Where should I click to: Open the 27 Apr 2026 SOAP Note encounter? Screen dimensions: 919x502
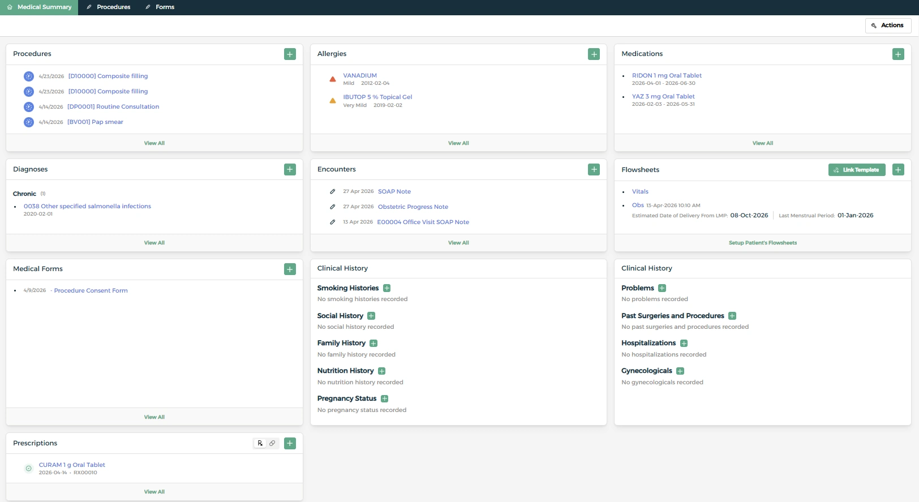[394, 191]
